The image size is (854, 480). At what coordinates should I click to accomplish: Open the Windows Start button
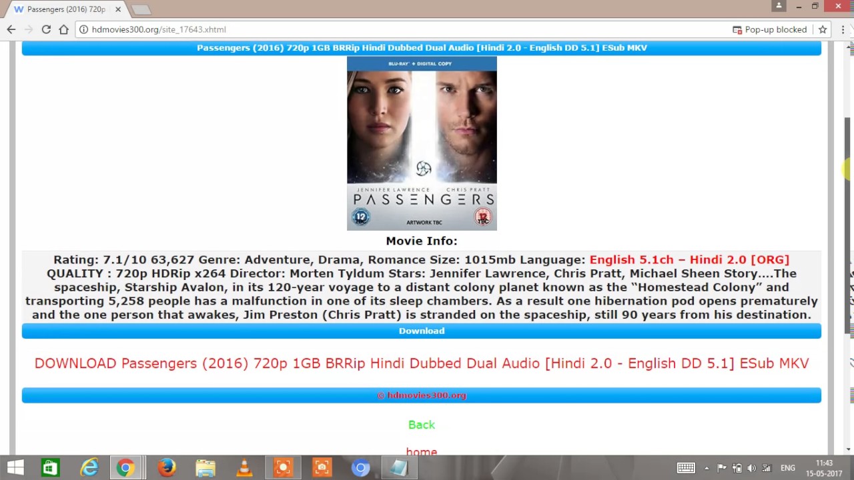15,467
